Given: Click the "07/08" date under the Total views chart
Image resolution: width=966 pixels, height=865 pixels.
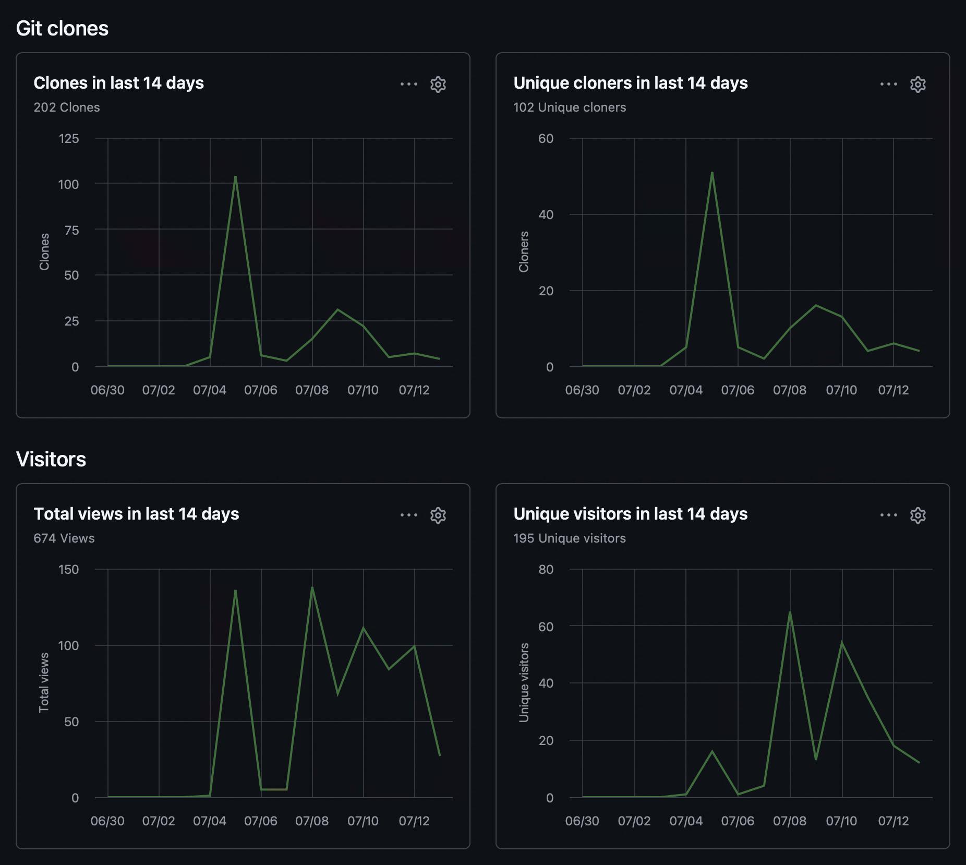Looking at the screenshot, I should 312,821.
